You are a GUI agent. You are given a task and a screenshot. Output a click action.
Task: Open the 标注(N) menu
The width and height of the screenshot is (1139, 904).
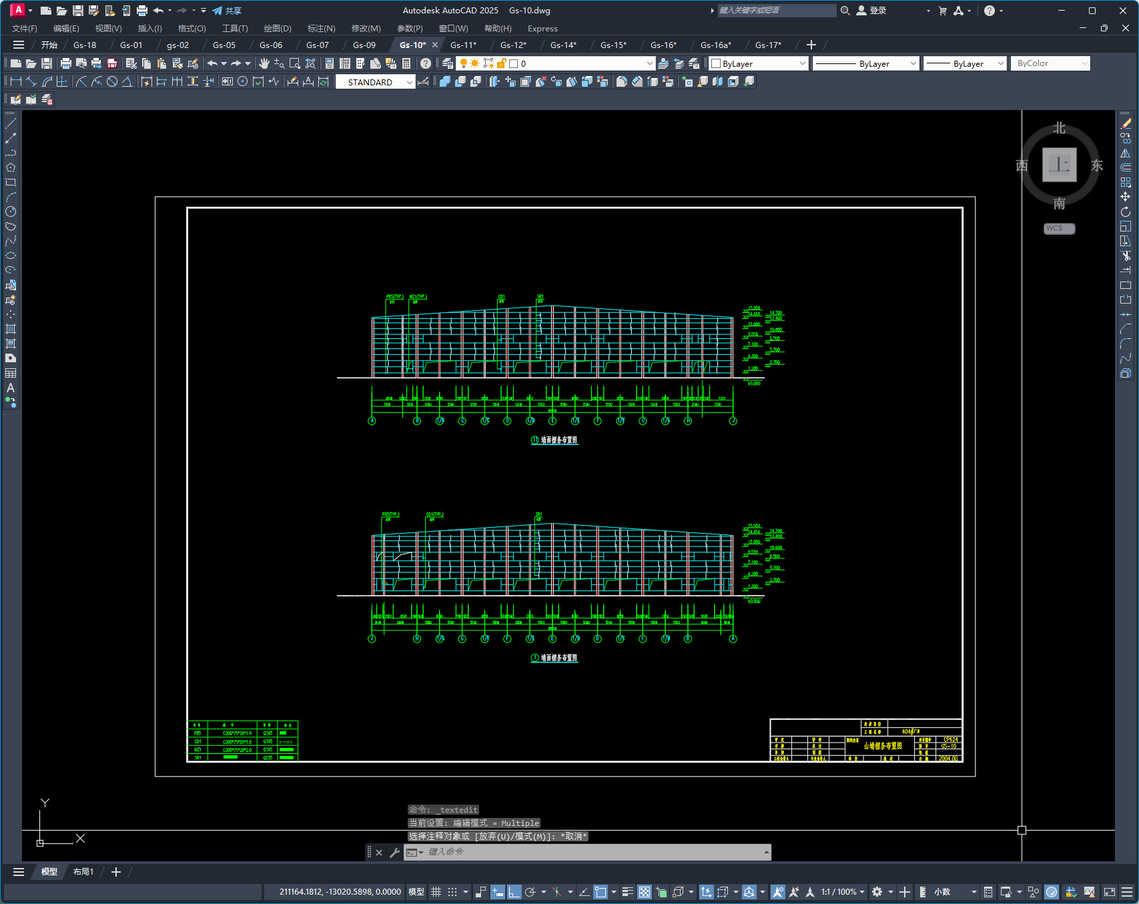click(x=321, y=29)
